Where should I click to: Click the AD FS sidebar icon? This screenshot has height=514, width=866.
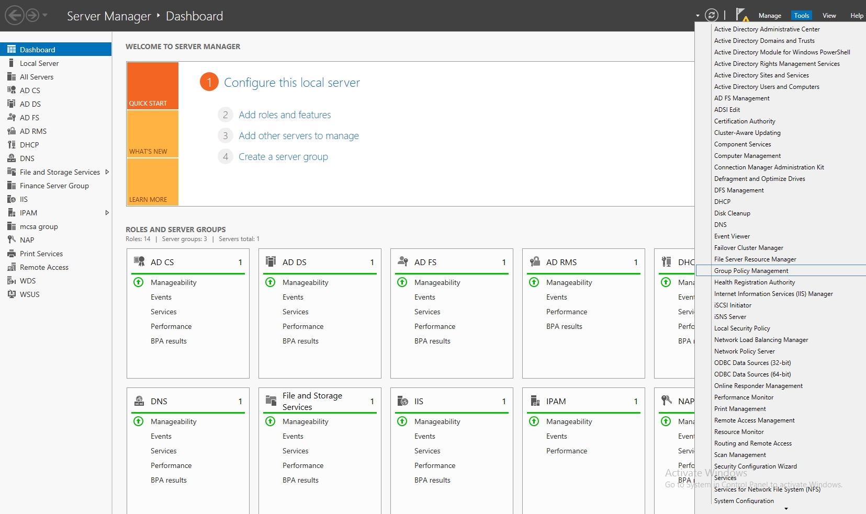pyautogui.click(x=12, y=117)
